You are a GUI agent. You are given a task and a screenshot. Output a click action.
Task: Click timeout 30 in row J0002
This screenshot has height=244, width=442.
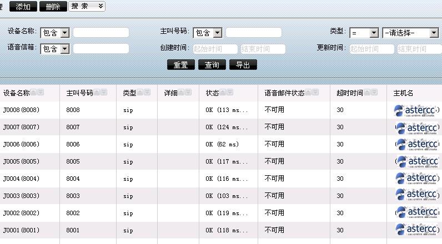(x=340, y=213)
